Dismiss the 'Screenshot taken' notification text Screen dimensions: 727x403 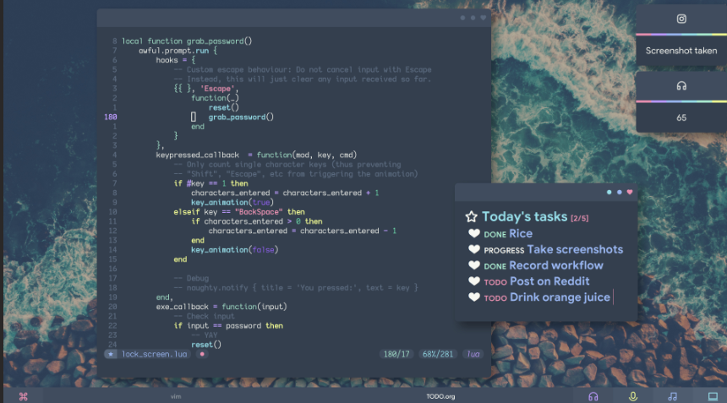tap(681, 51)
